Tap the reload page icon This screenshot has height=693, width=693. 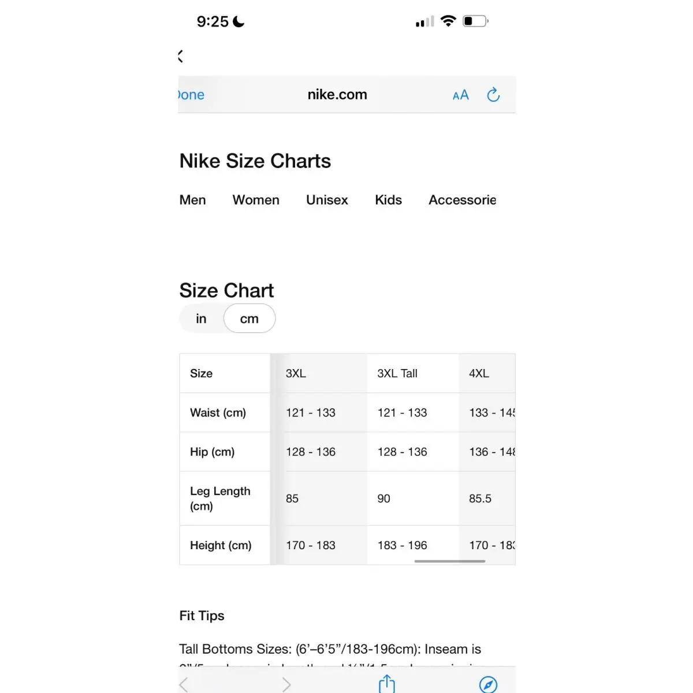pyautogui.click(x=493, y=95)
